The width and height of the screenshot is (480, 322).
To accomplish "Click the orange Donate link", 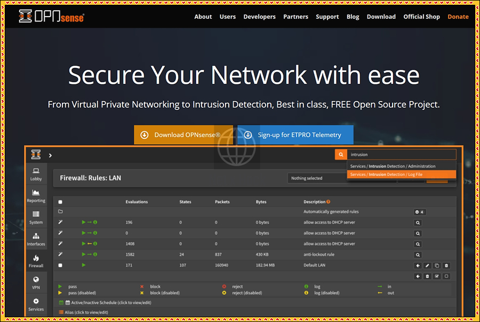I will (x=458, y=17).
